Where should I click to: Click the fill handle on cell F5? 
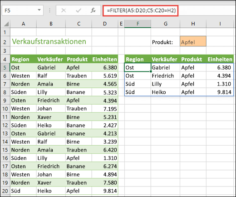pos(151,71)
